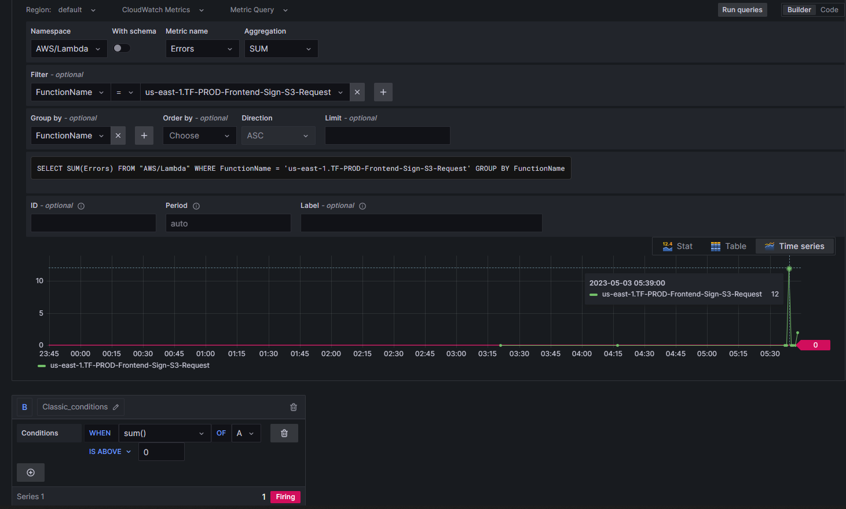Delete the sum() condition via its trash icon
This screenshot has height=509, width=846.
284,433
